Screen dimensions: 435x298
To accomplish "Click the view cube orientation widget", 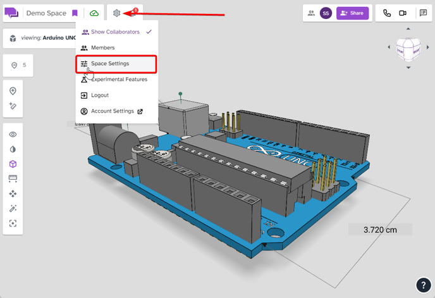I will click(x=408, y=49).
